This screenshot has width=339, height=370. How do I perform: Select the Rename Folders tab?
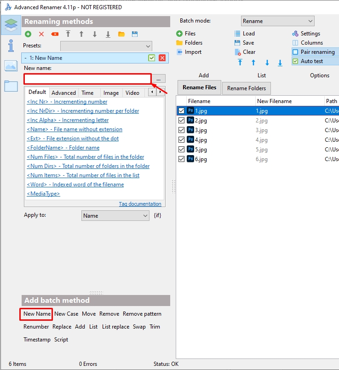247,88
